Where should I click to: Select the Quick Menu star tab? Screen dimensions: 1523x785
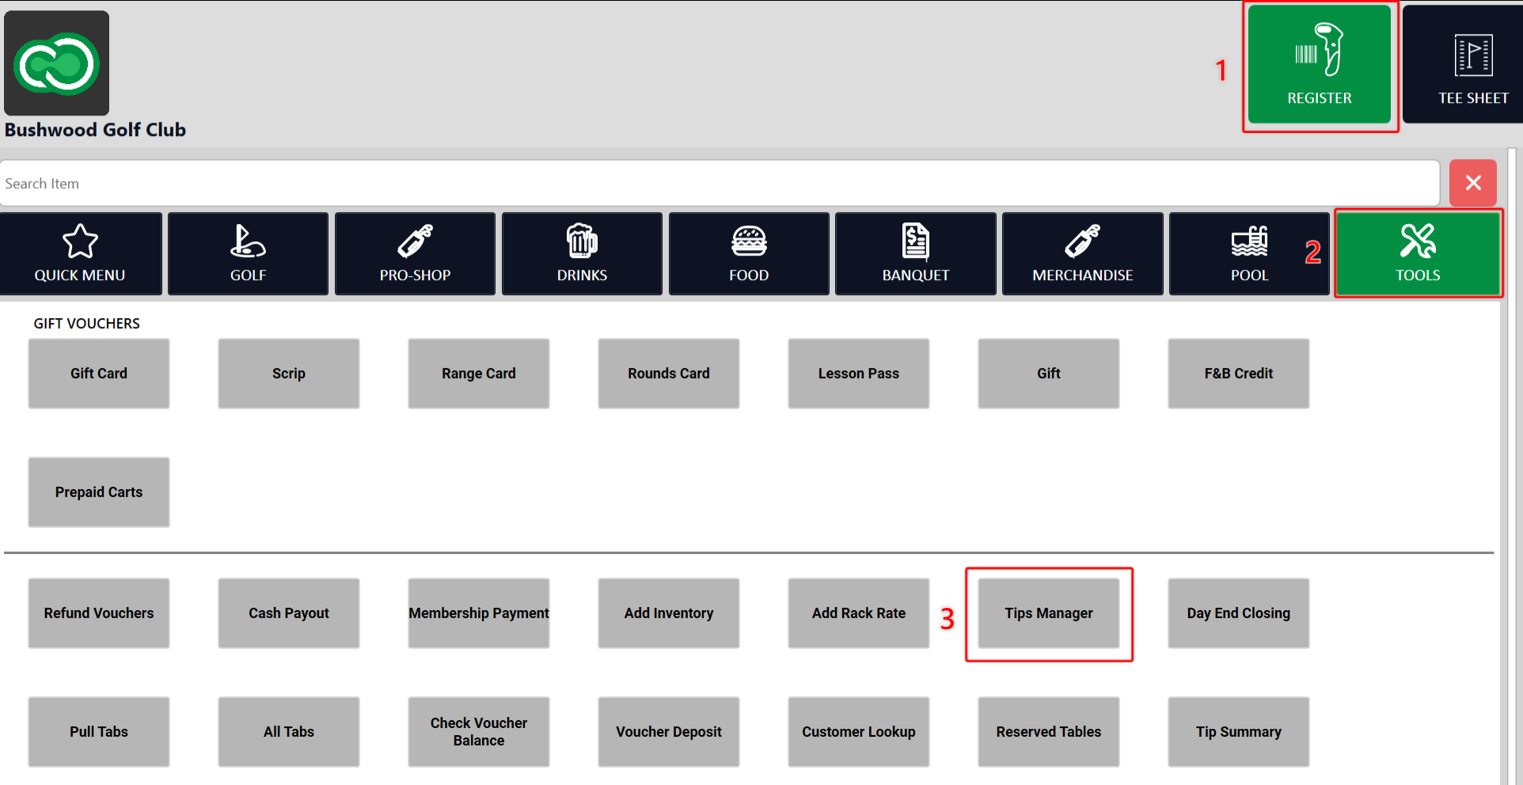[x=80, y=254]
